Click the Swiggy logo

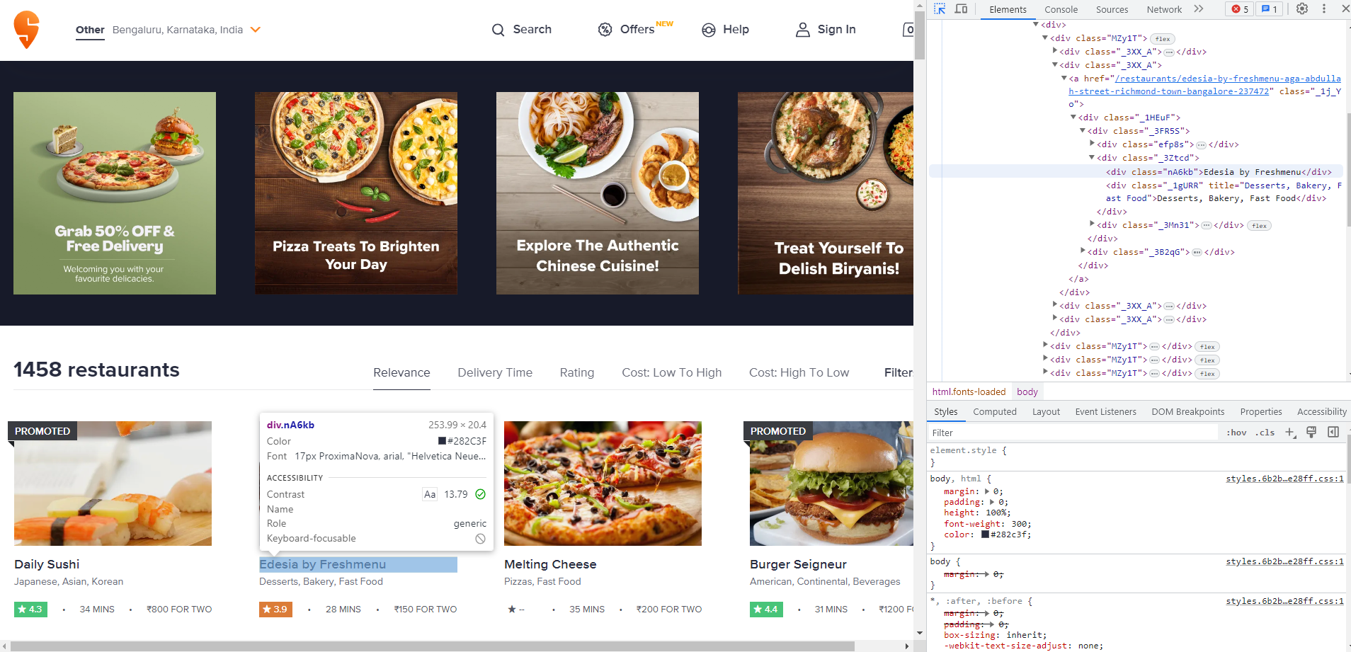coord(26,29)
